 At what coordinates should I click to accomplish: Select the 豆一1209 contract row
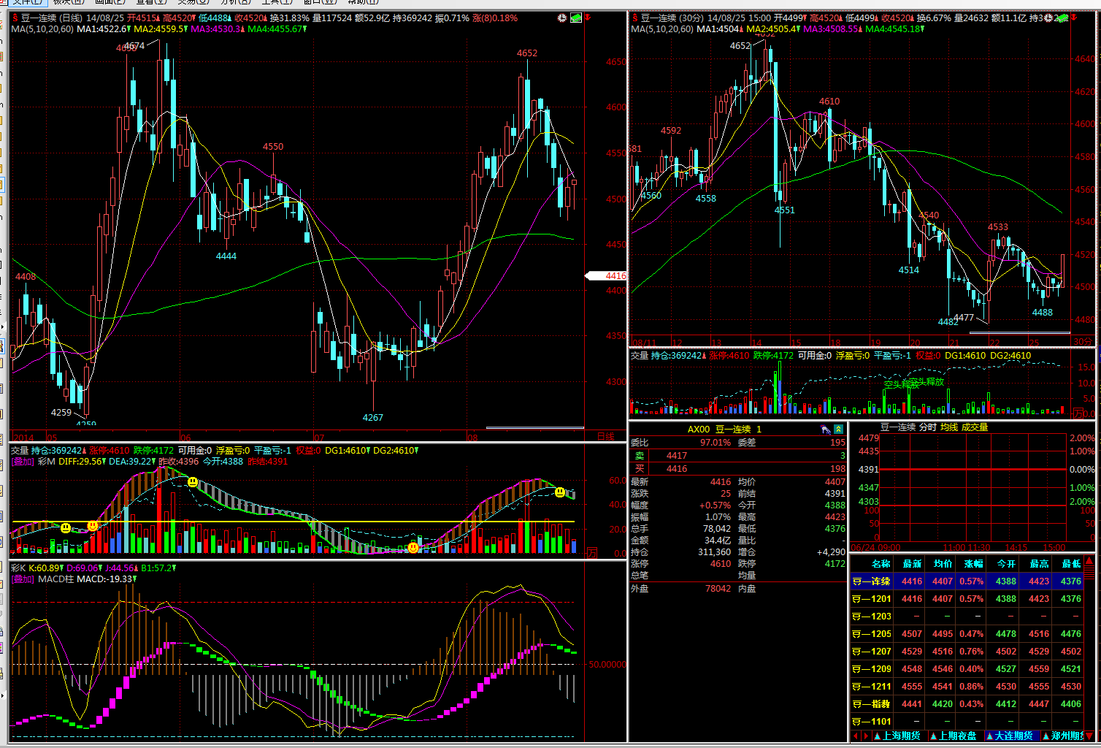(872, 669)
